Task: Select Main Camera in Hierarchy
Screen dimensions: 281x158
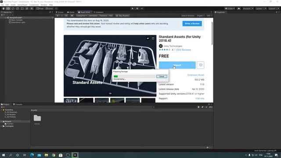Action: 17,20
